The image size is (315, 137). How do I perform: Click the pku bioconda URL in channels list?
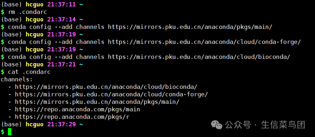pyautogui.click(x=106, y=87)
